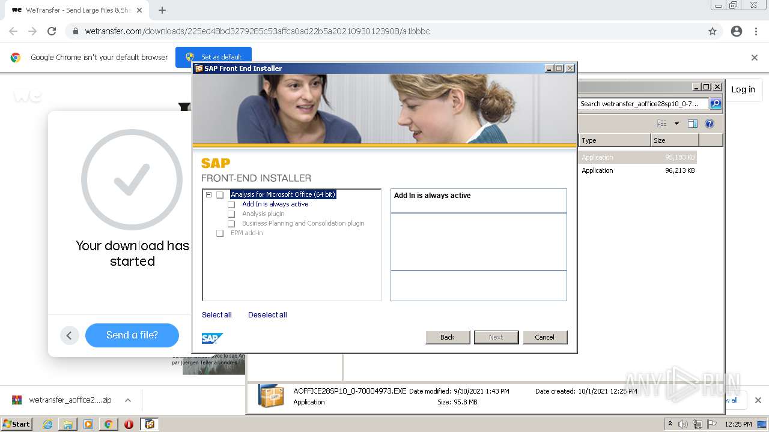Click the Explorer change view icon
Viewport: 769px width, 432px height.
(x=662, y=124)
